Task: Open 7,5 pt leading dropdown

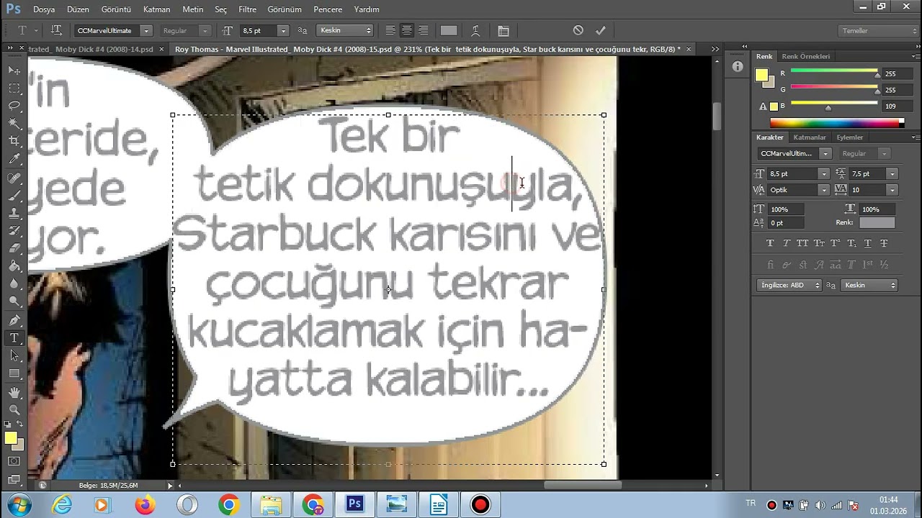Action: (892, 173)
